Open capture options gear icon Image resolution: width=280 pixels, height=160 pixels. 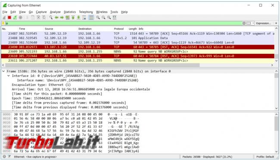(x=21, y=18)
